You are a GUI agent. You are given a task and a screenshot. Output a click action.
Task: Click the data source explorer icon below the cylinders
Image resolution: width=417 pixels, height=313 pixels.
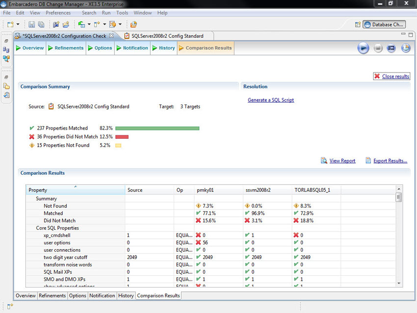tap(6, 58)
